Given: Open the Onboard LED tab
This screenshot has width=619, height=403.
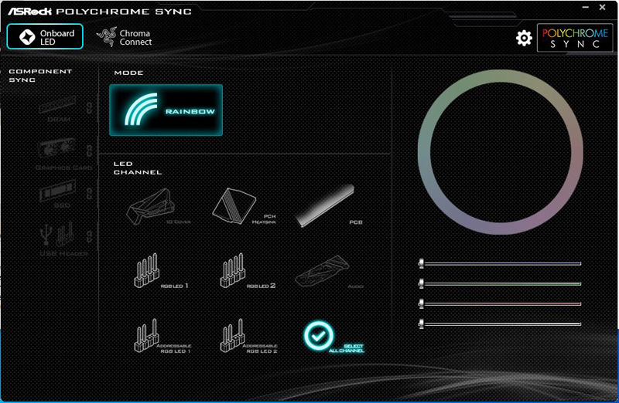Looking at the screenshot, I should coord(45,36).
